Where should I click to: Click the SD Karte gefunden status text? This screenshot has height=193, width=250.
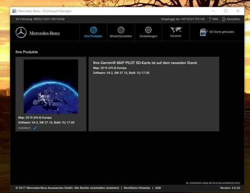point(221,32)
